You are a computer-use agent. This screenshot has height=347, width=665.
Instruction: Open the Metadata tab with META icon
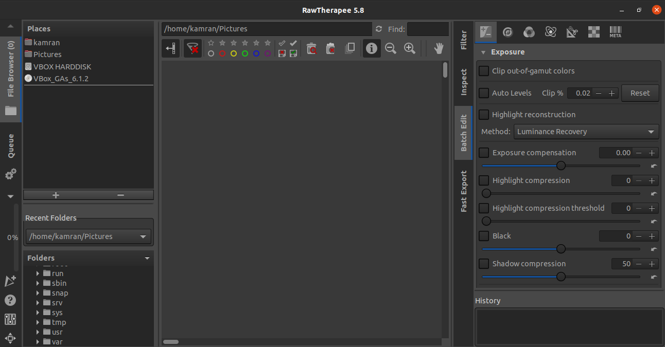pos(615,32)
